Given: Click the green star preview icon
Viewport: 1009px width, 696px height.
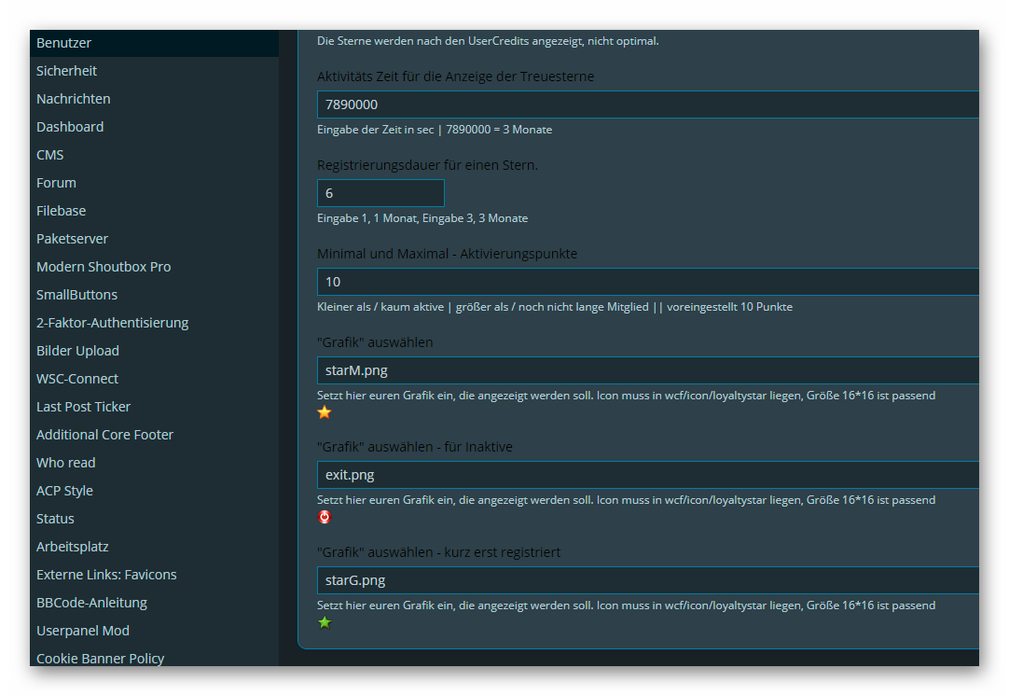Looking at the screenshot, I should pos(325,622).
